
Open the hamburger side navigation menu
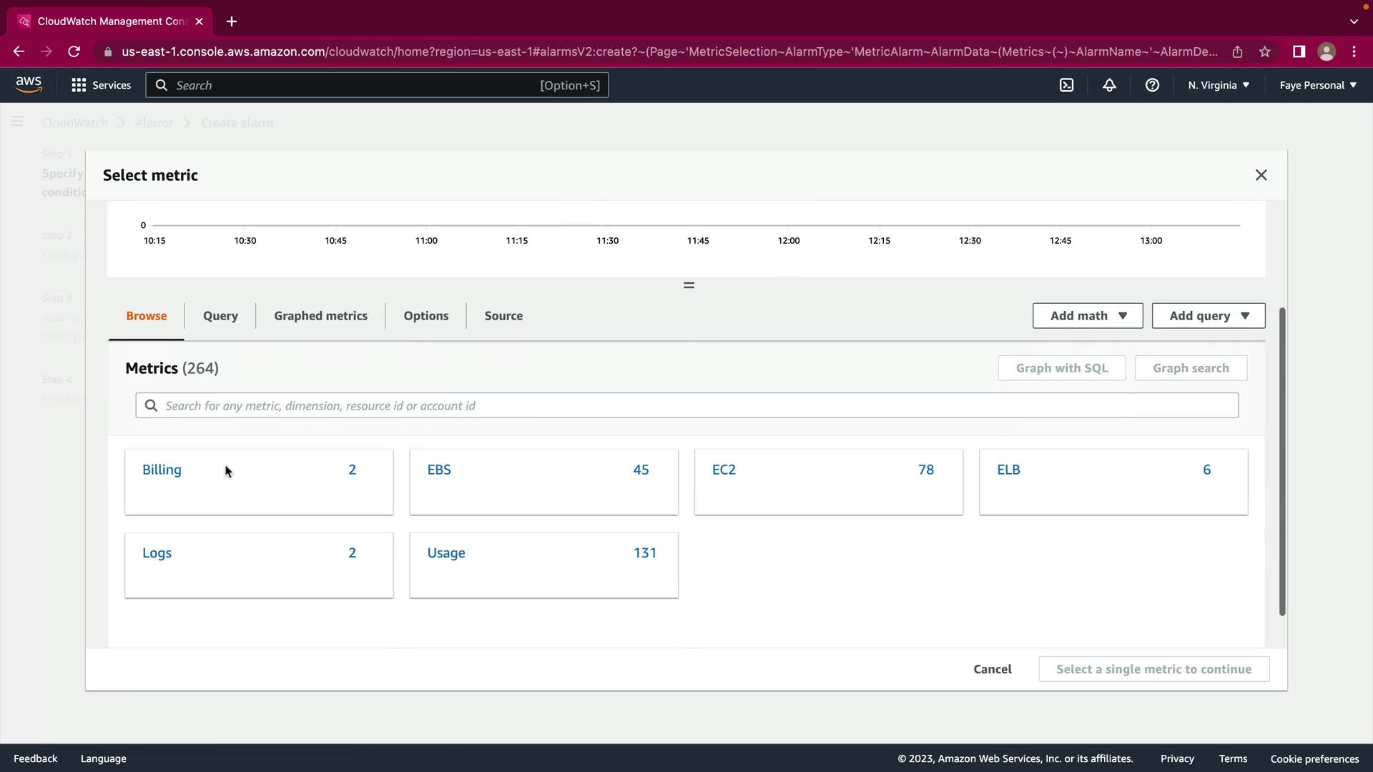click(17, 122)
